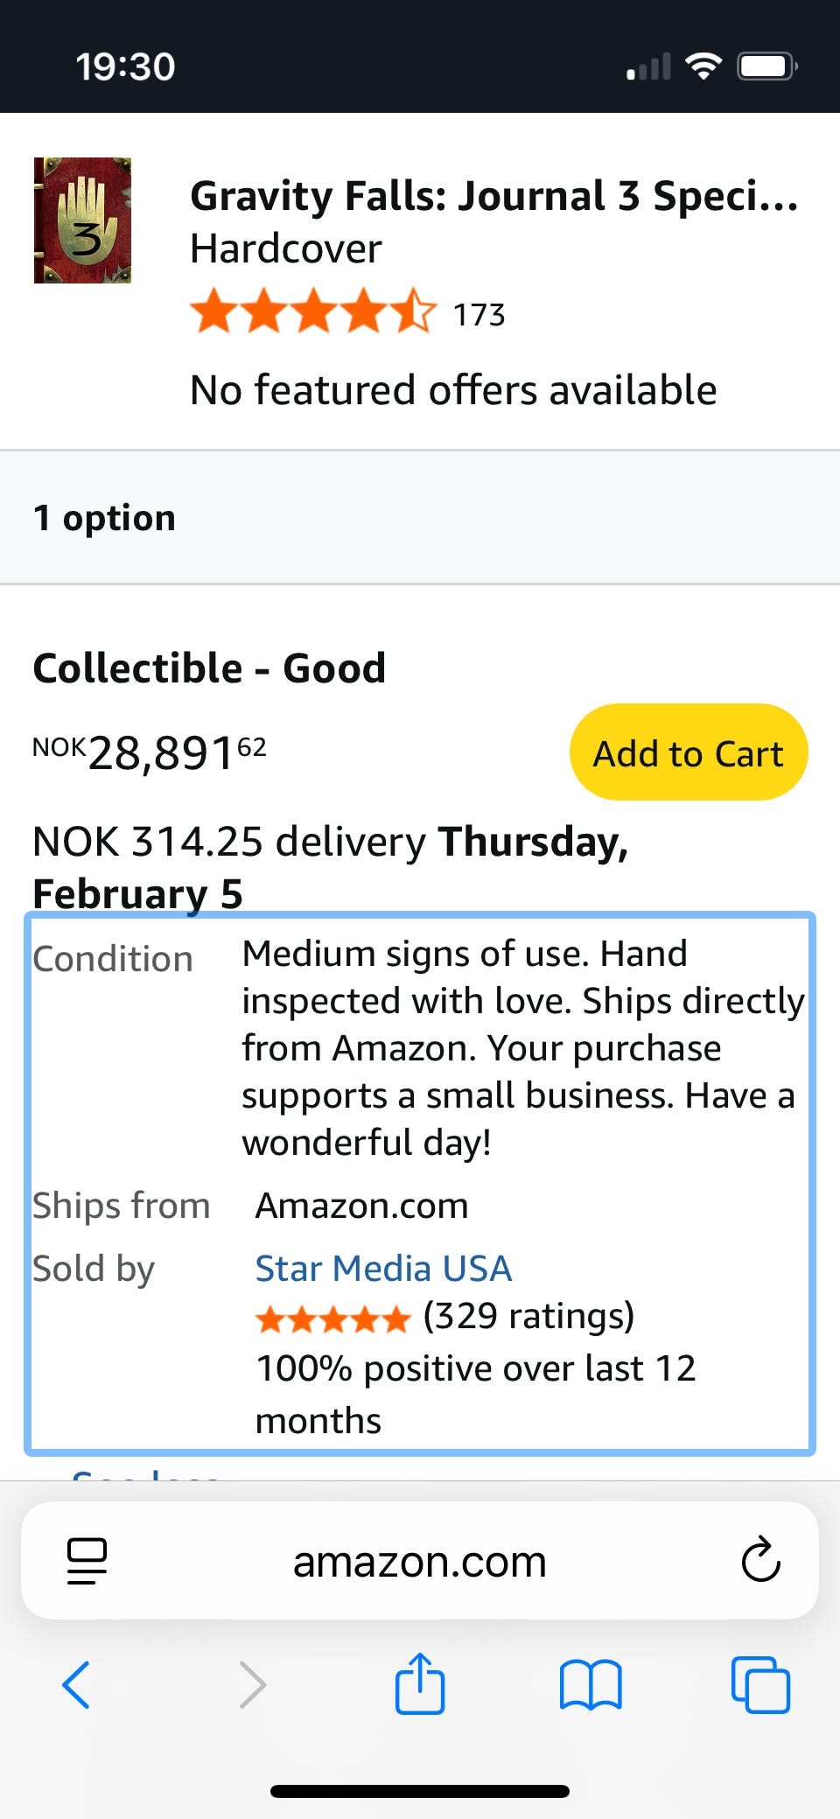Tap the amazon.com address field
Viewport: 840px width, 1819px height.
(420, 1561)
